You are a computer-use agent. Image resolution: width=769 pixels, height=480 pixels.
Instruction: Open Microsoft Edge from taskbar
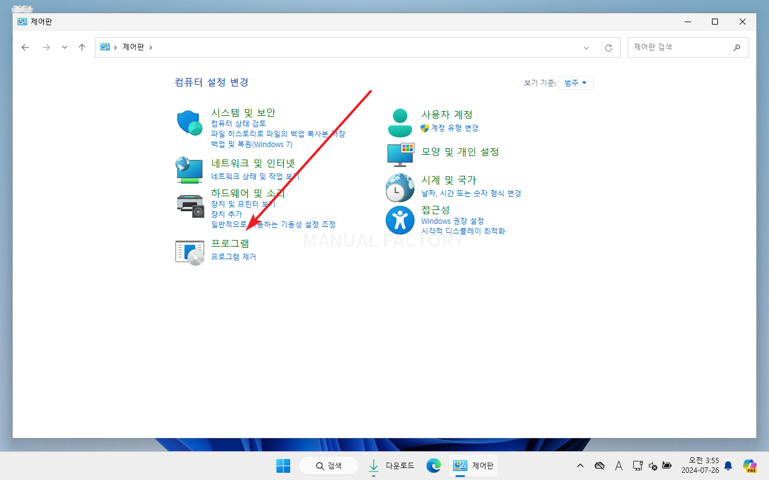(433, 466)
